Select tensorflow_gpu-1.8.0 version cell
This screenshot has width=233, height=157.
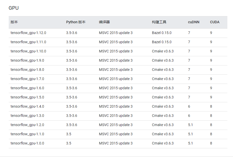27,70
